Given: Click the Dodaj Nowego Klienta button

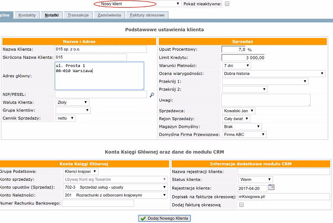Looking at the screenshot, I should pos(165,218).
